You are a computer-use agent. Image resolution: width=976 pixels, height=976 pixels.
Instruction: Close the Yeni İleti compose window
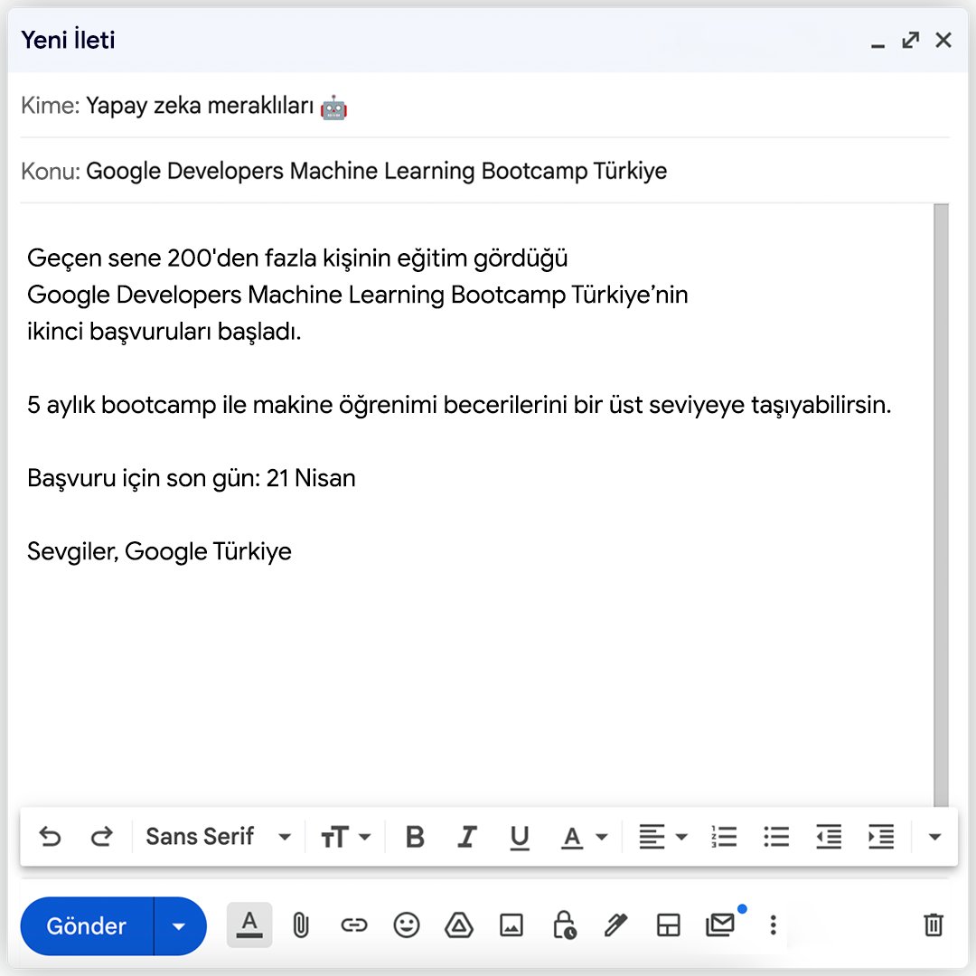point(943,41)
